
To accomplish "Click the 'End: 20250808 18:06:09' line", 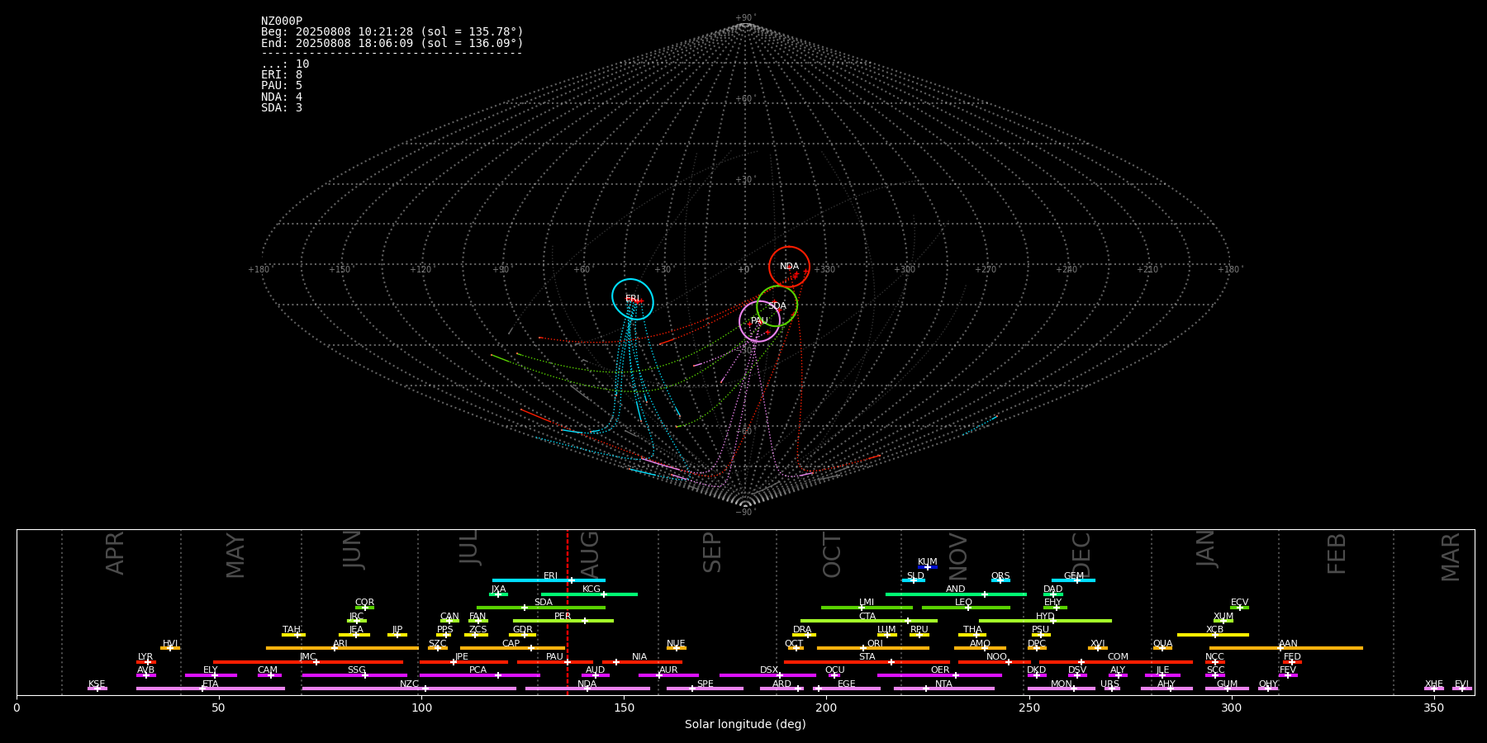I will (392, 43).
